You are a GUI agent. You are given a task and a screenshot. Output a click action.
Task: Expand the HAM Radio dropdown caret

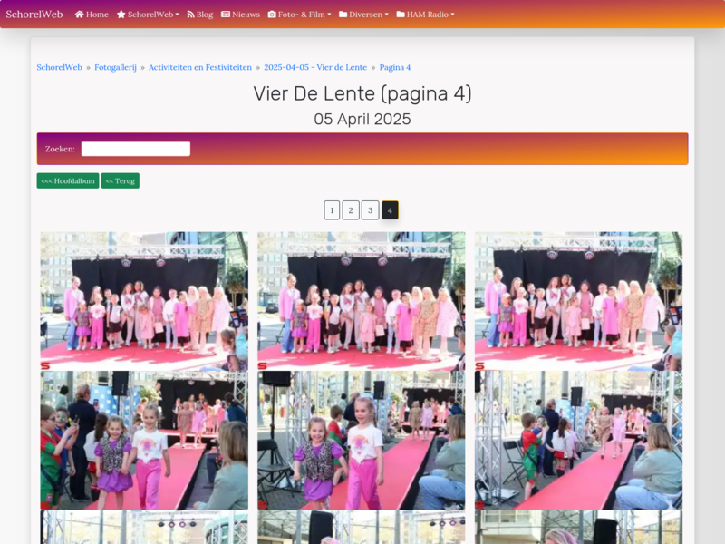click(452, 15)
